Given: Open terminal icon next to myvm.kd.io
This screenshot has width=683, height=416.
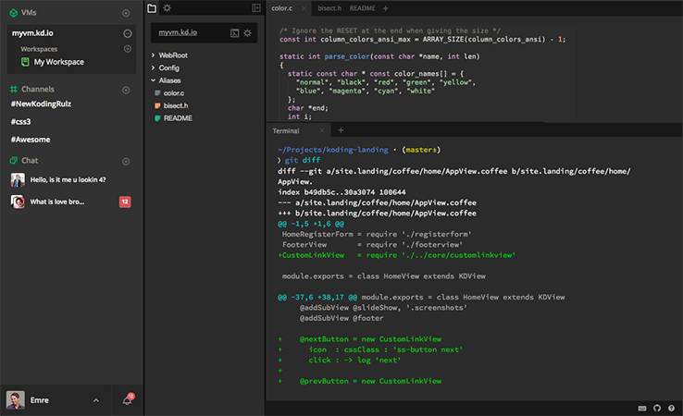Looking at the screenshot, I should [235, 32].
